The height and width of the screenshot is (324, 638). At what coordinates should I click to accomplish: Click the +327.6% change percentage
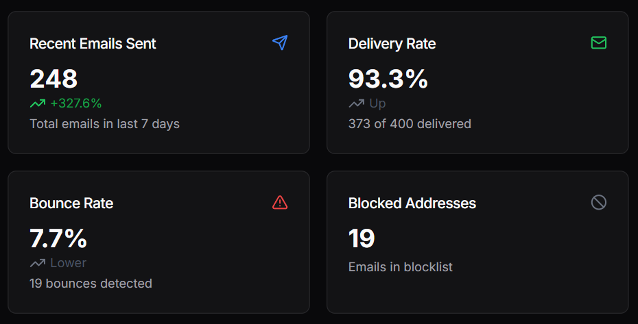pyautogui.click(x=75, y=104)
